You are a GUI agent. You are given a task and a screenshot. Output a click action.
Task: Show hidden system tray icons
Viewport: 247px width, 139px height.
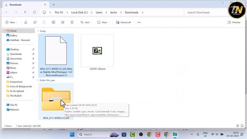click(x=192, y=134)
